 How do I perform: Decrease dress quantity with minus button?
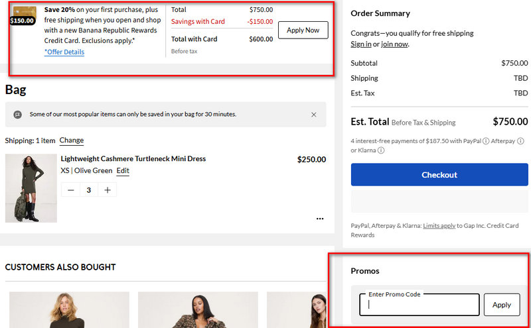point(71,190)
